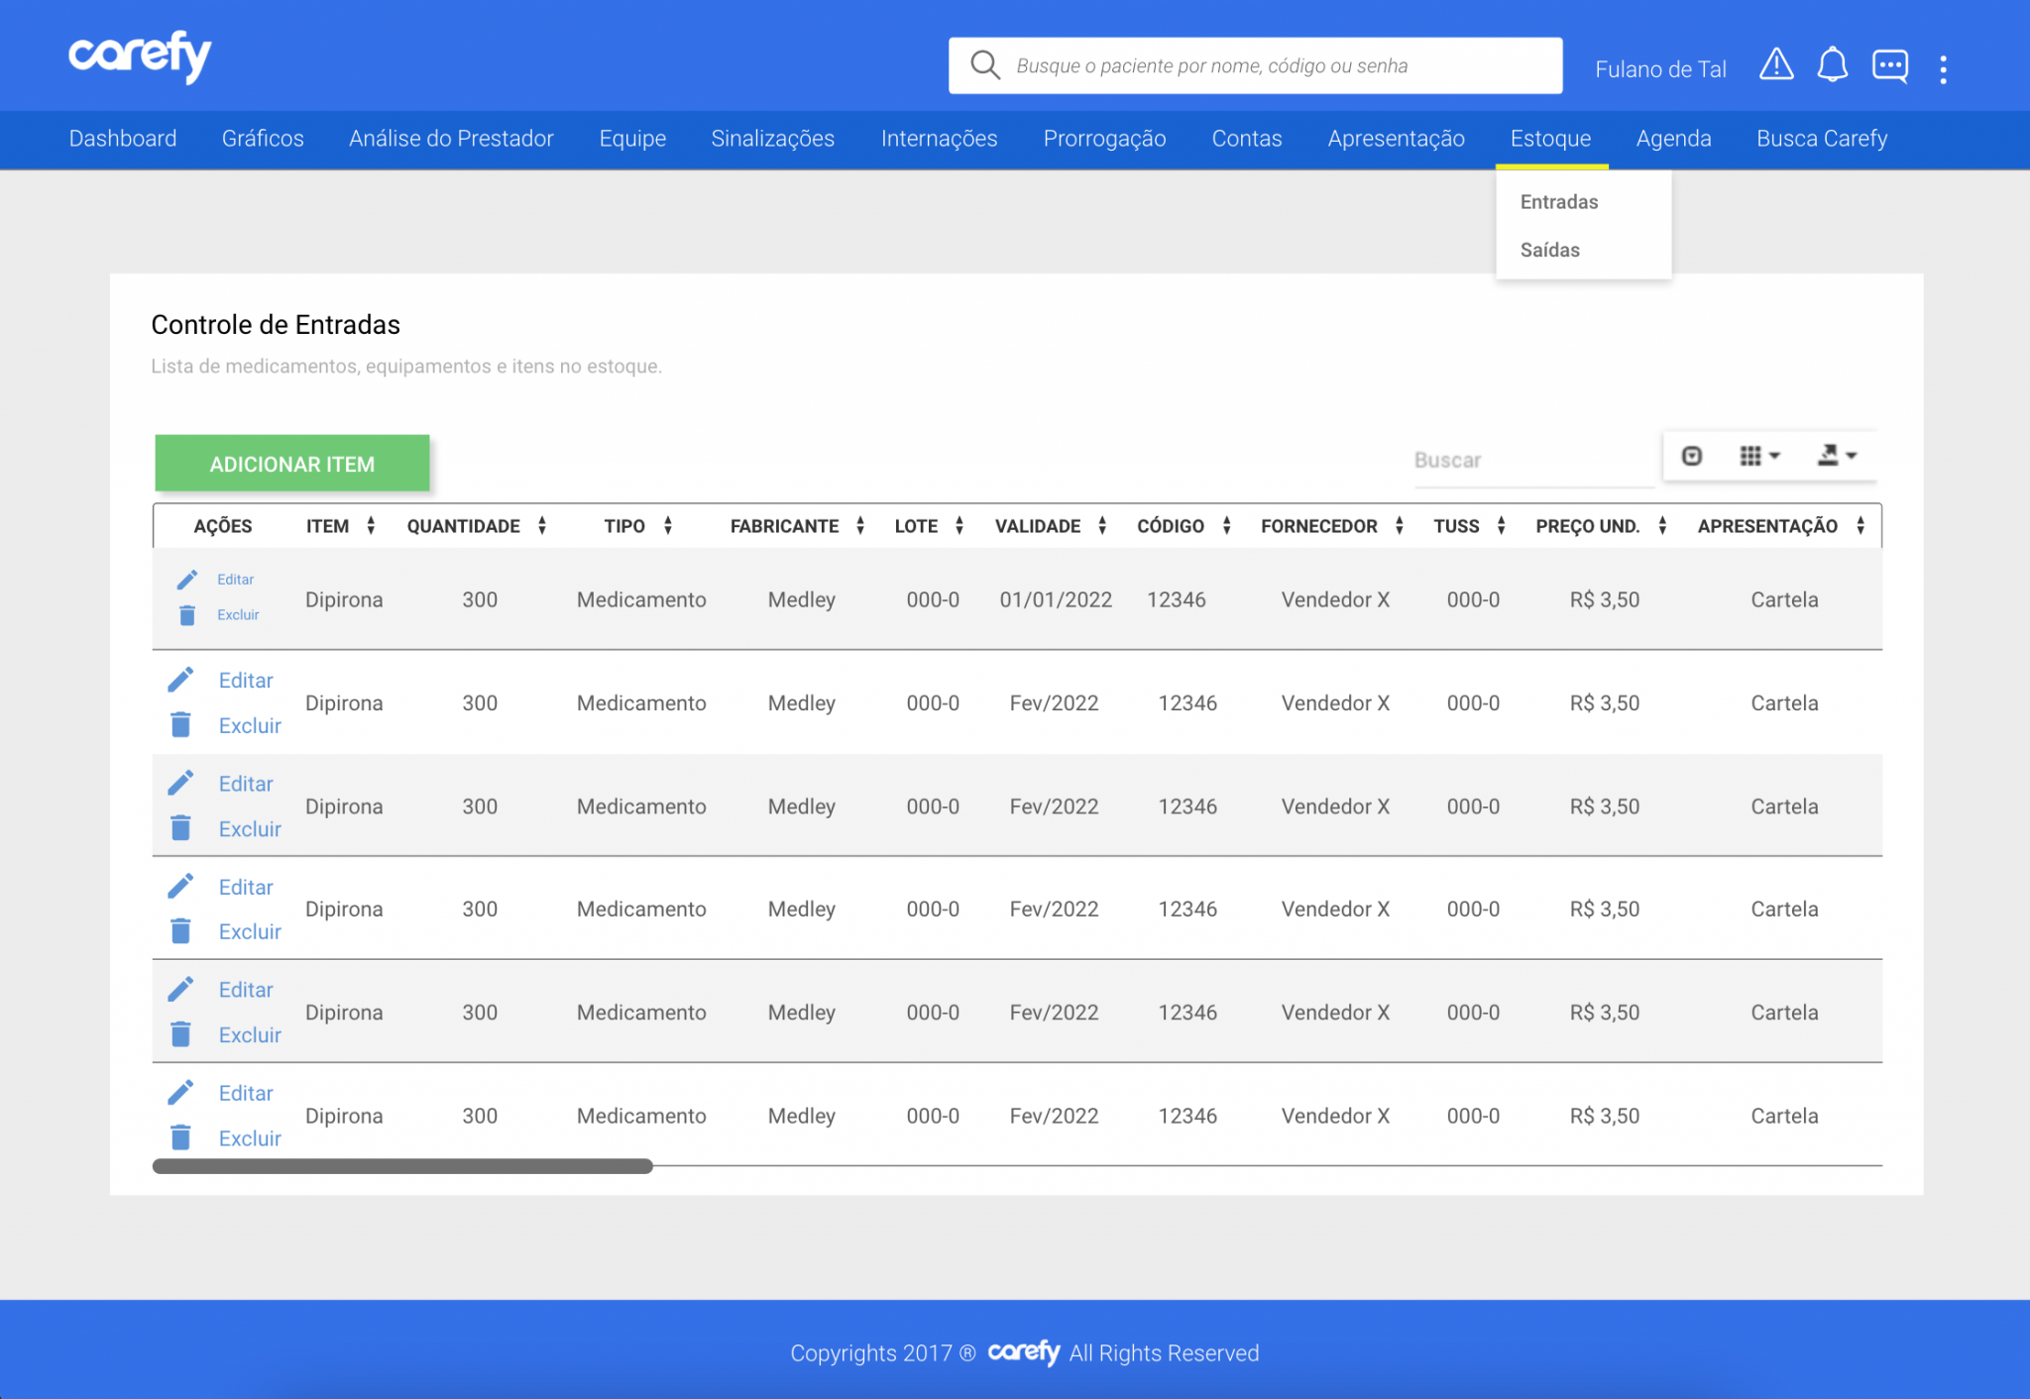Toggle sorting on the VALIDADE column

[1103, 526]
